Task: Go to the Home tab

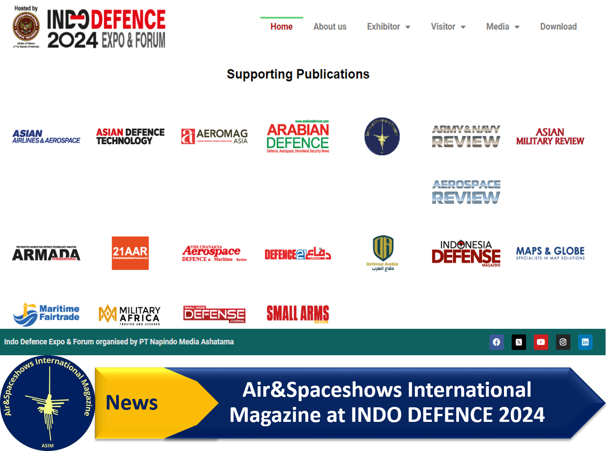Action: click(281, 26)
